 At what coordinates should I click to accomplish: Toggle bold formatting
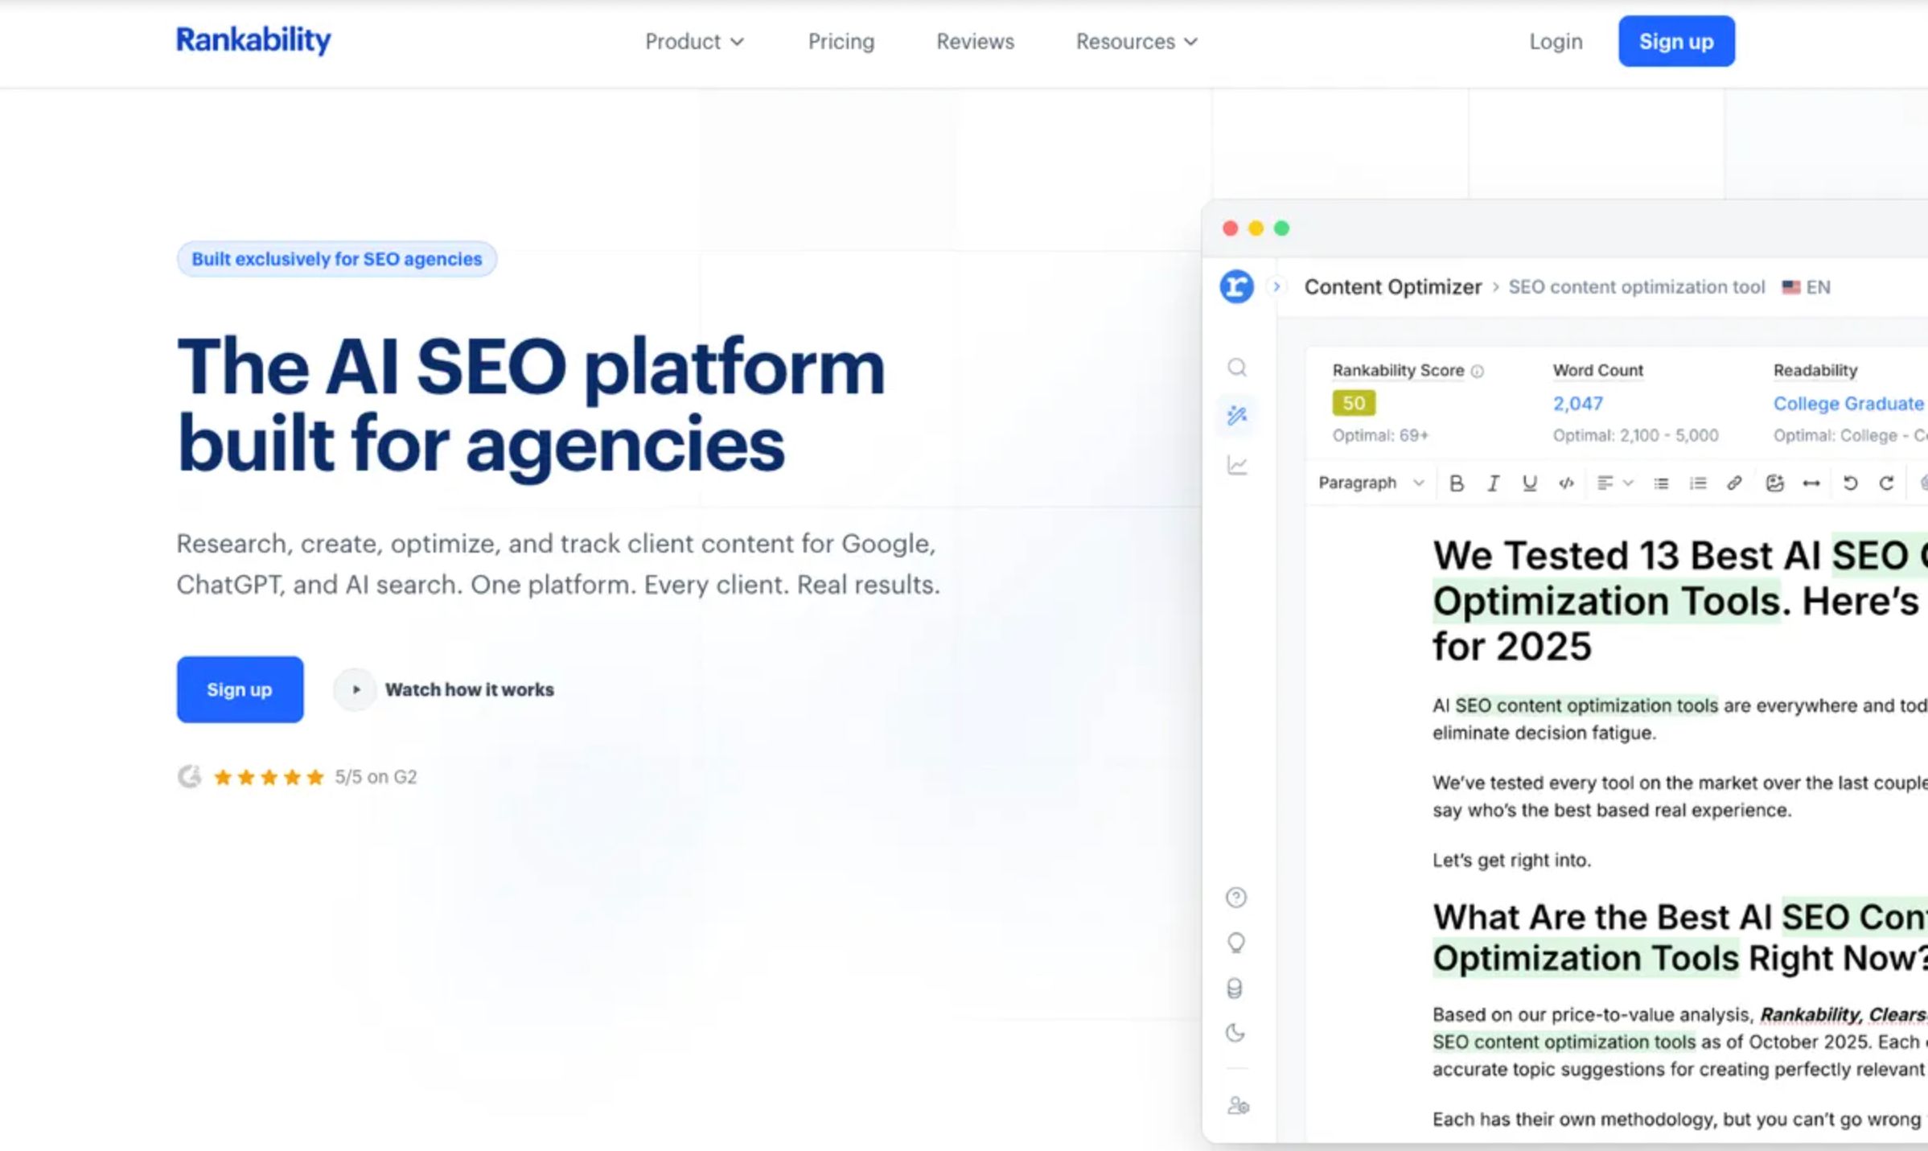1456,483
